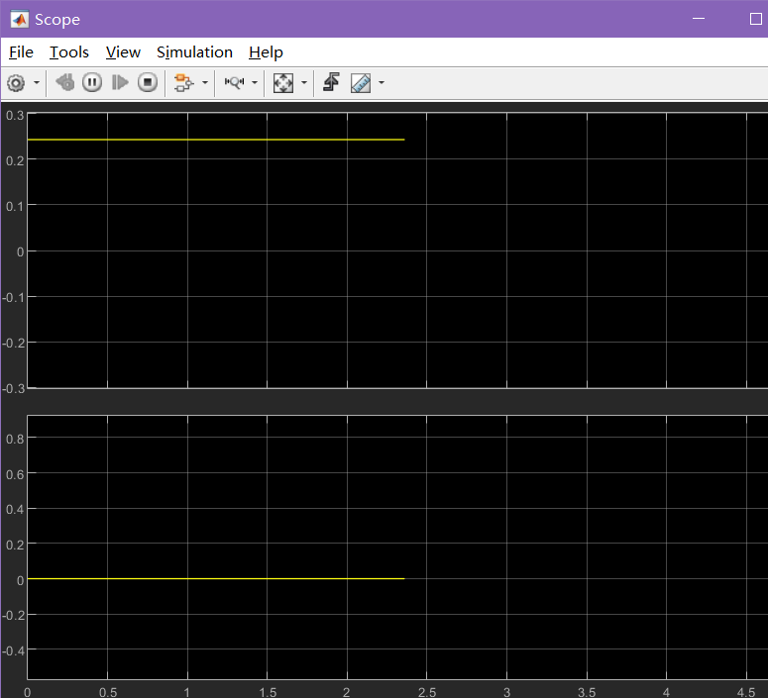Click the -0.3 label on the top plot axis
768x698 pixels.
click(x=13, y=389)
